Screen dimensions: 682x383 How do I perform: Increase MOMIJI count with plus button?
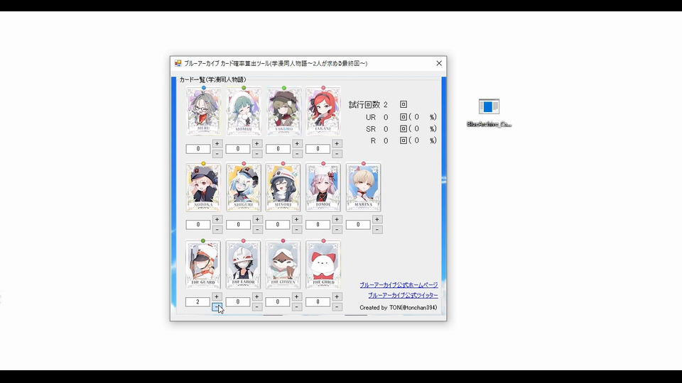point(257,144)
